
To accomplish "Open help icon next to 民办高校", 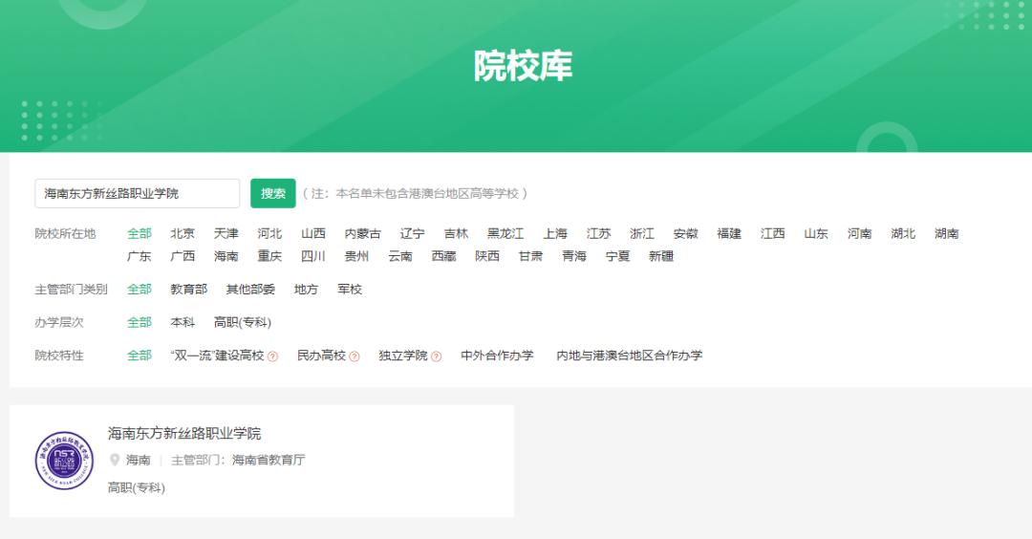I will pyautogui.click(x=355, y=356).
